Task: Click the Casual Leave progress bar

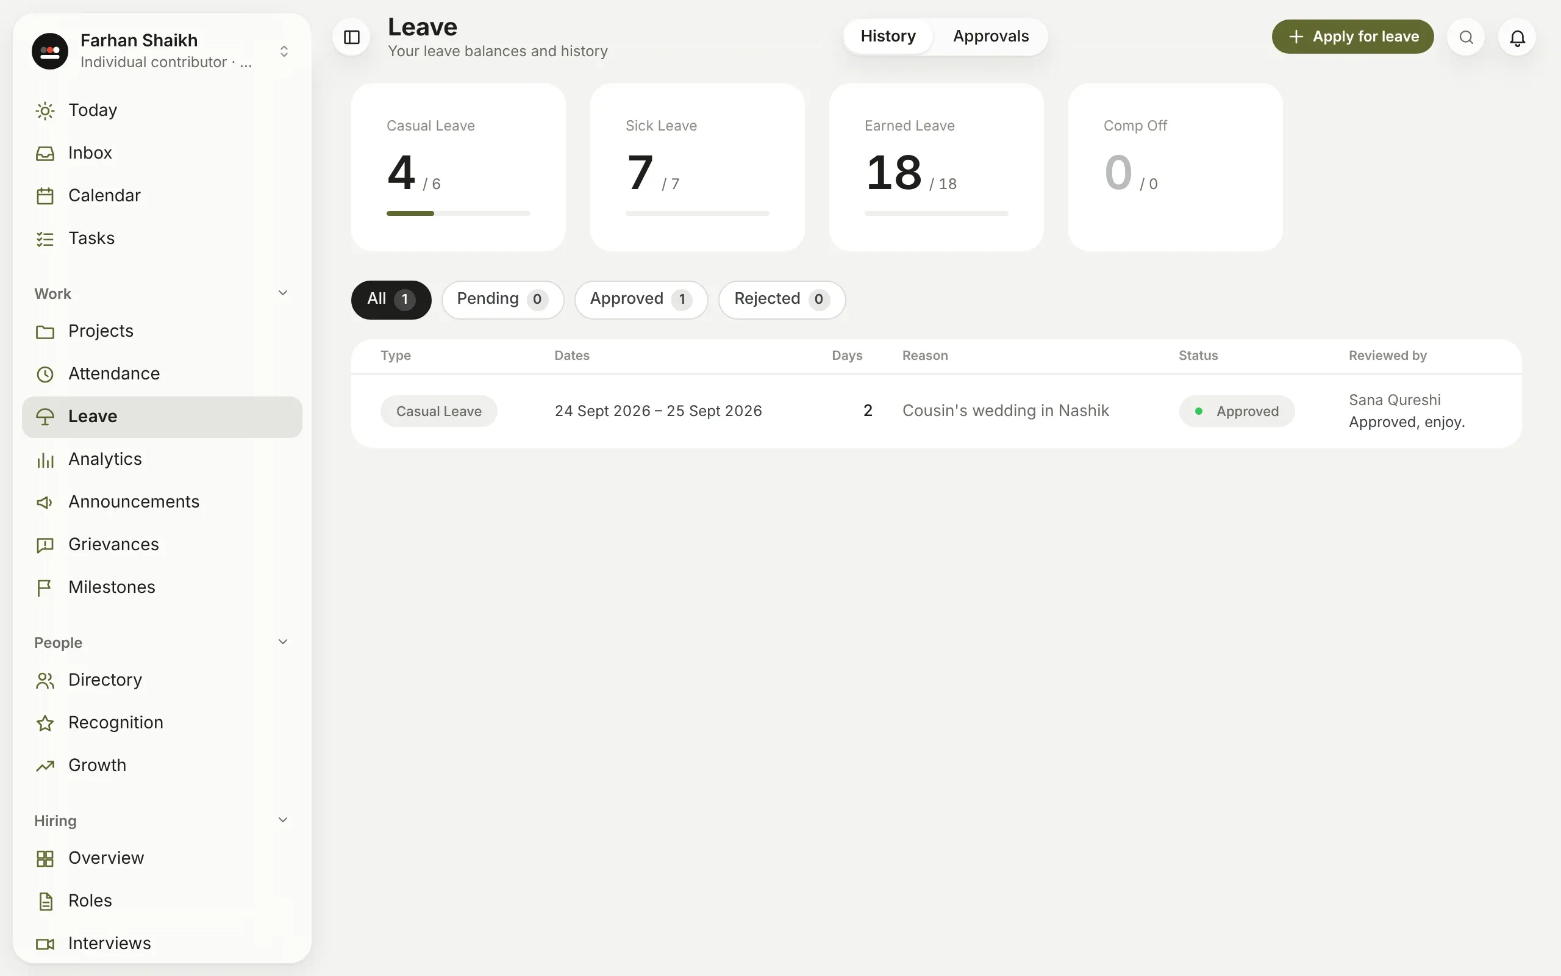Action: [x=458, y=213]
